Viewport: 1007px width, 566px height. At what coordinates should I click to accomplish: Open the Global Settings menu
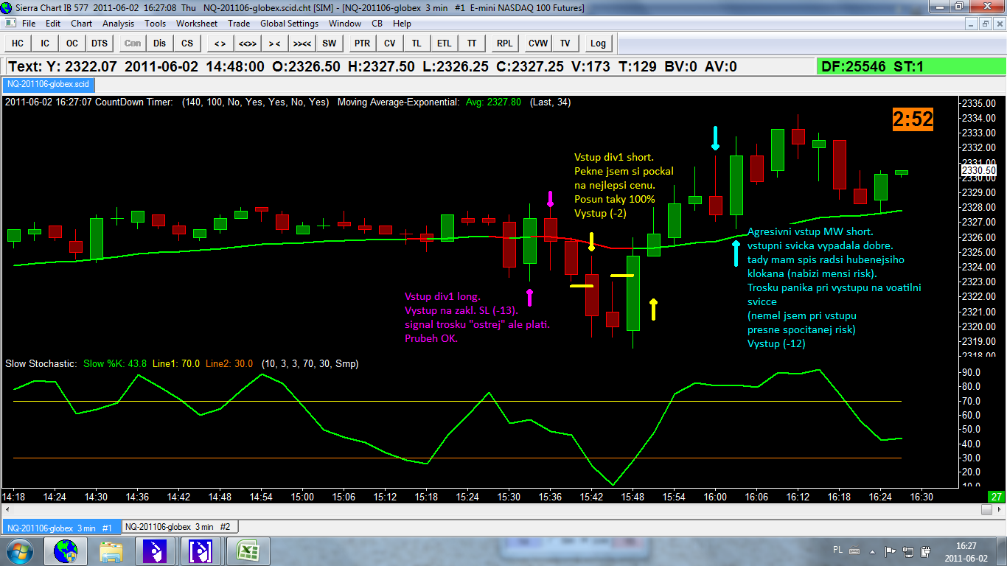click(290, 24)
